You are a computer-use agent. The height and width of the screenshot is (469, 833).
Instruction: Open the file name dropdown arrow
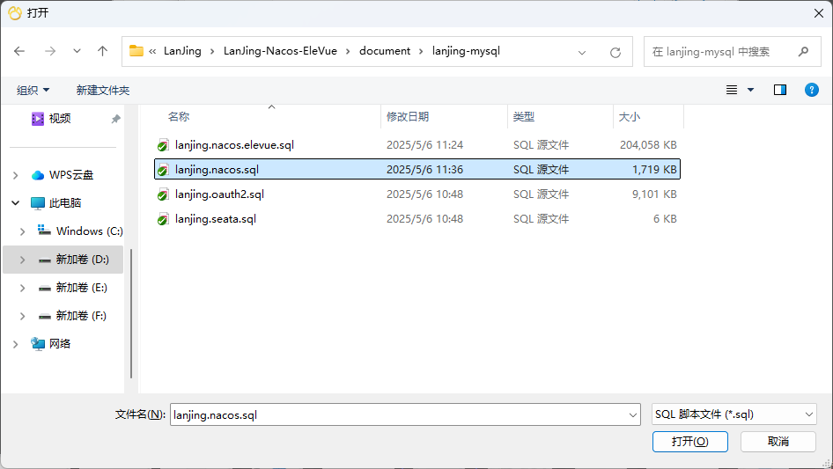(633, 414)
